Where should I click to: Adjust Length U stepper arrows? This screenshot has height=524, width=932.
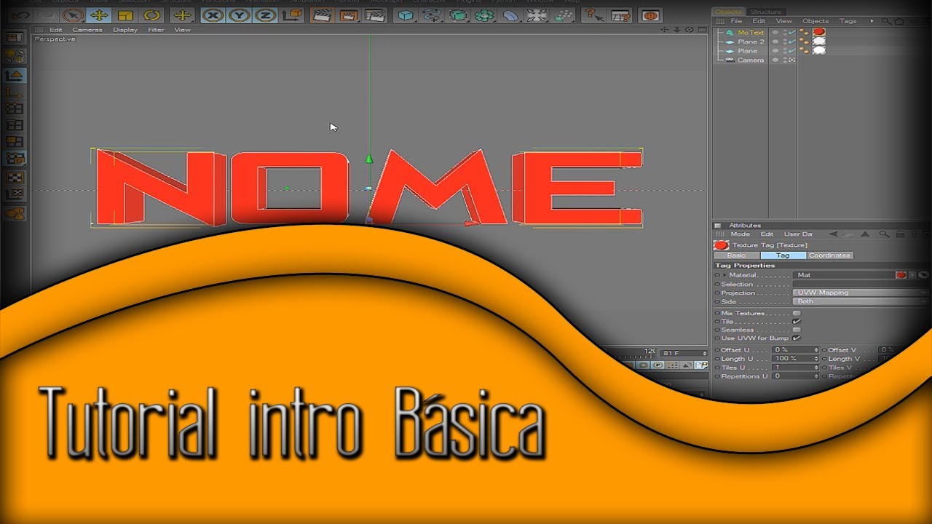click(816, 359)
